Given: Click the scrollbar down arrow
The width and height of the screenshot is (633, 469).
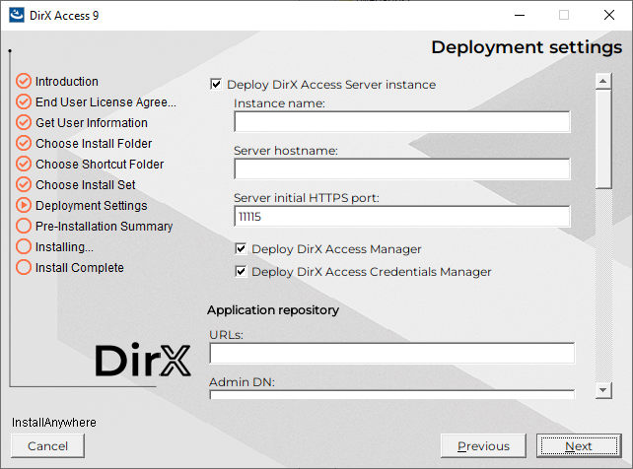Looking at the screenshot, I should [602, 391].
